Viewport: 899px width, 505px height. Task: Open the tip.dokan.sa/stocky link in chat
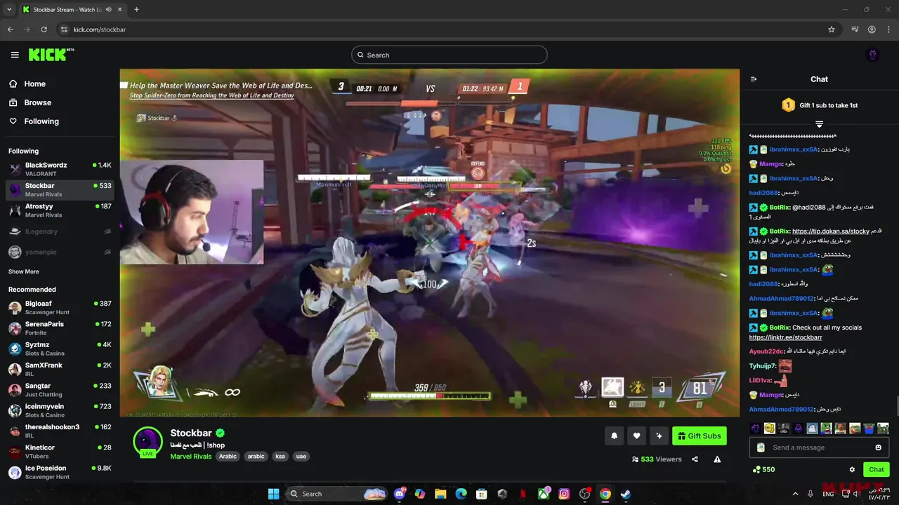pyautogui.click(x=830, y=231)
